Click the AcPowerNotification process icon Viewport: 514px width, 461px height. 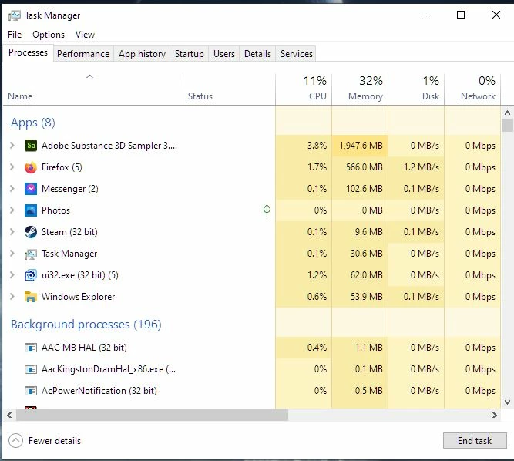point(31,391)
